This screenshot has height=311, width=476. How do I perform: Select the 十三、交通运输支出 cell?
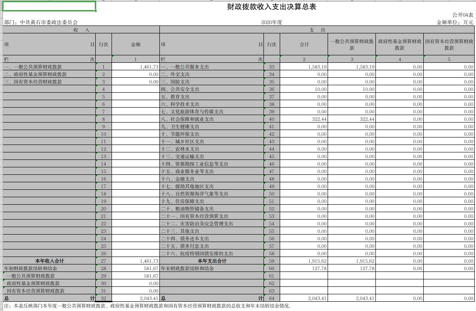coord(212,156)
